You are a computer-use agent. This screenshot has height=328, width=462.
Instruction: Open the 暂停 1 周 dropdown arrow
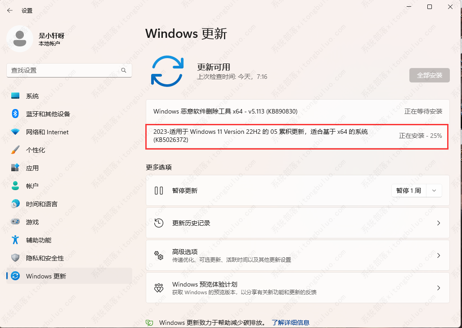point(434,191)
